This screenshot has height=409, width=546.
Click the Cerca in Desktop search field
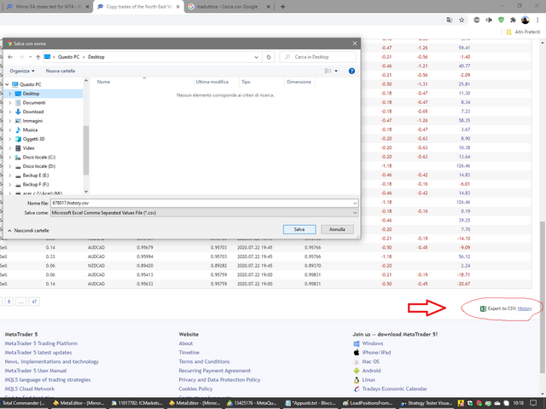point(317,57)
